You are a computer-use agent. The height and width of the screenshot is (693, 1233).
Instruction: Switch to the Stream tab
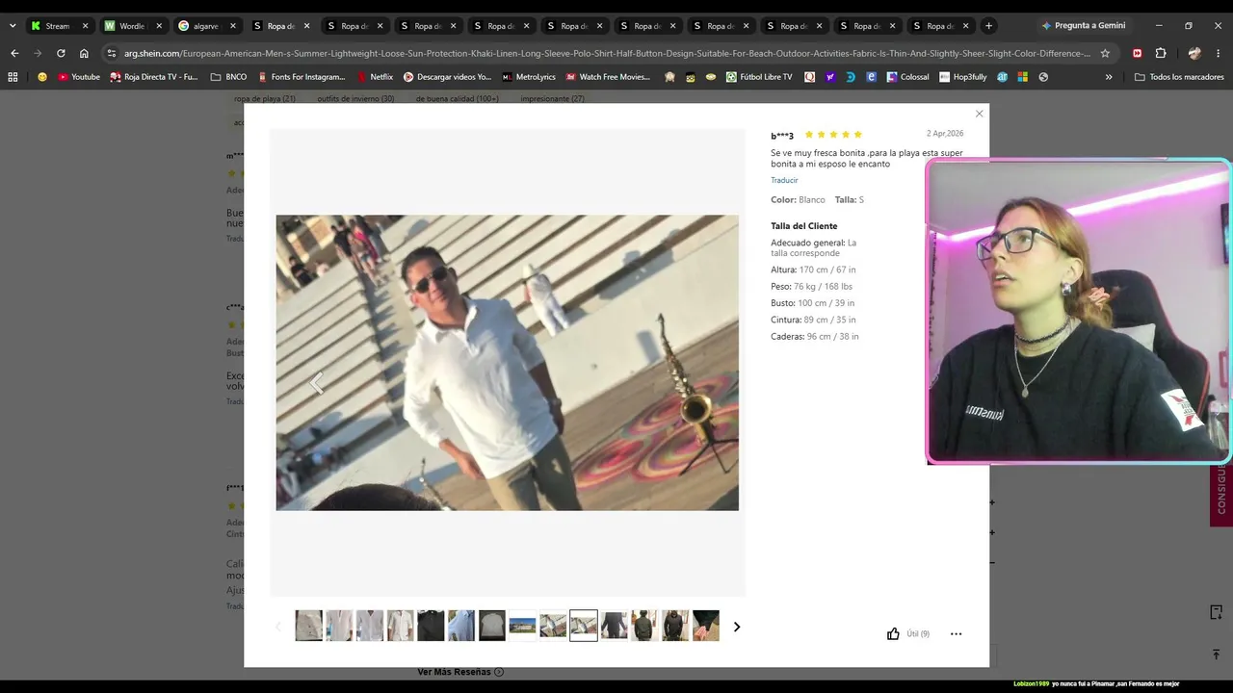60,26
